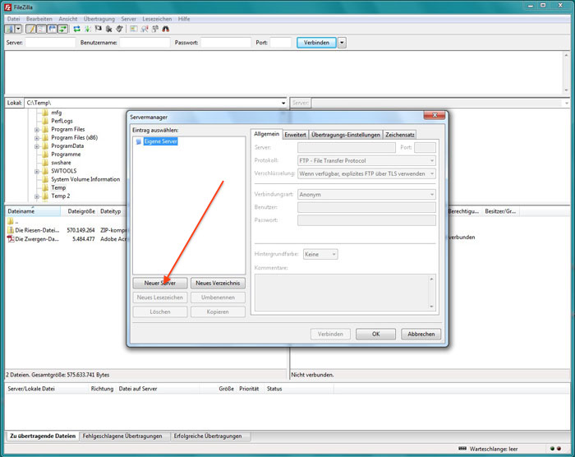Screen dimensions: 575x457
Task: Toggle remote directory tree icon
Action: 52,29
